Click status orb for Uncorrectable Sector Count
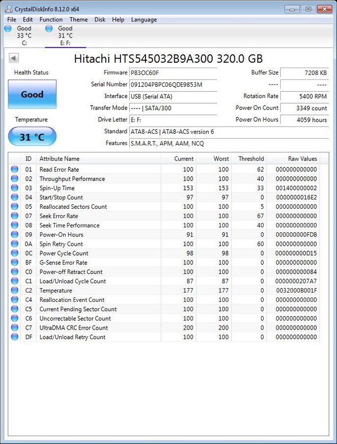This screenshot has width=337, height=444. click(14, 319)
